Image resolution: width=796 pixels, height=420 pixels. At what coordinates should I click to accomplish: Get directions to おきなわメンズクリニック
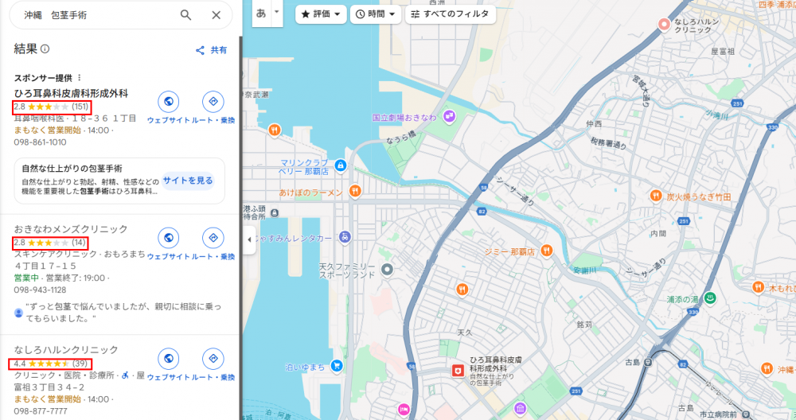pyautogui.click(x=213, y=237)
